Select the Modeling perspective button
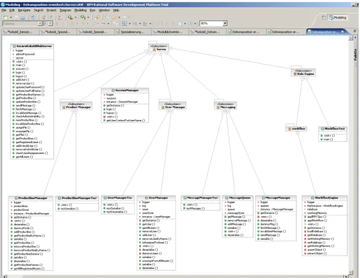This screenshot has width=360, height=278. point(338,18)
